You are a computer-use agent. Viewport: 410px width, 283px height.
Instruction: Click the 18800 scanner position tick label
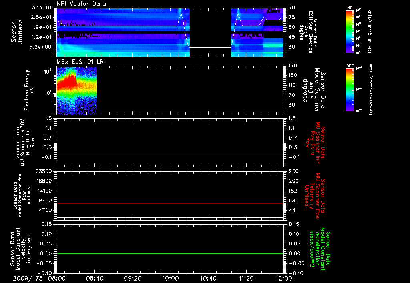click(44, 181)
